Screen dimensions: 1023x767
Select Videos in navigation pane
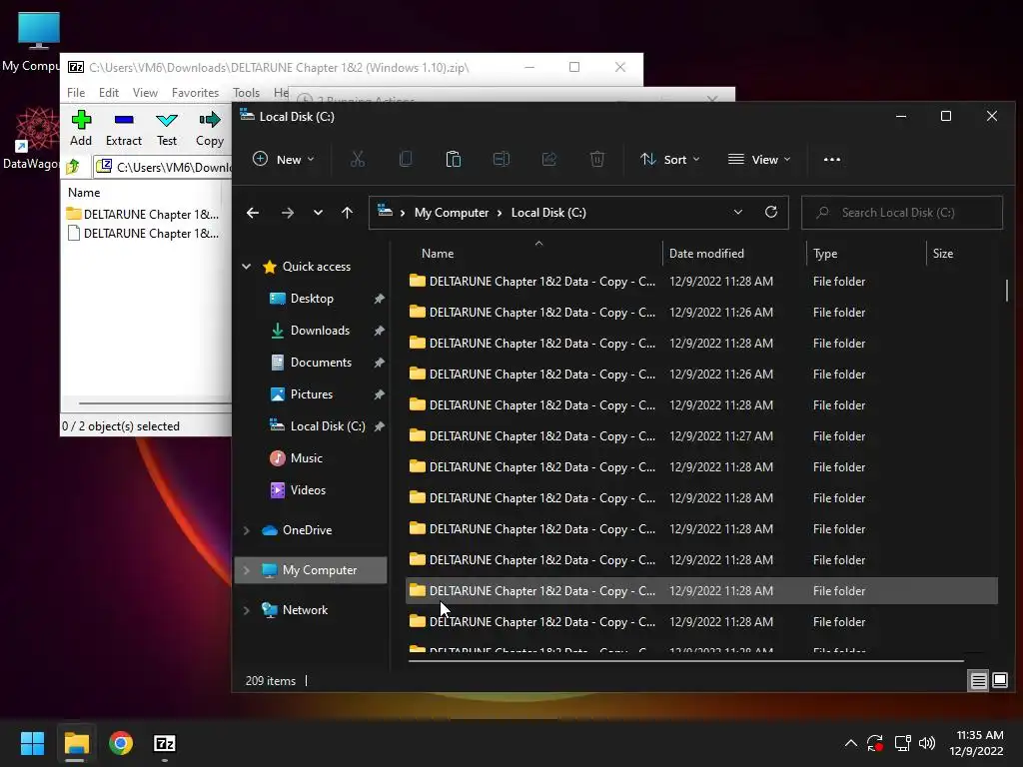pyautogui.click(x=308, y=490)
